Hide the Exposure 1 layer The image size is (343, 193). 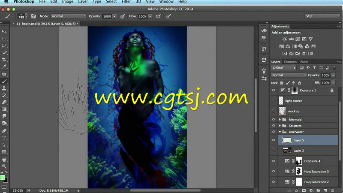pyautogui.click(x=274, y=90)
